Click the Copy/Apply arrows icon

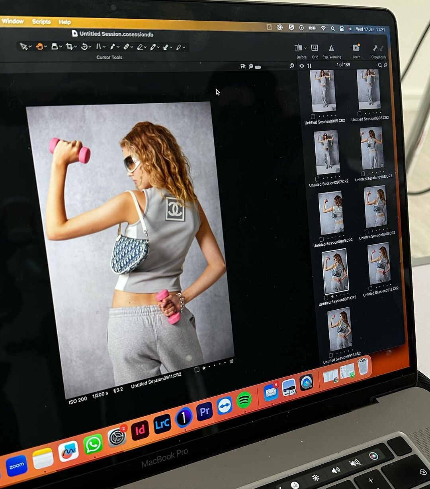[378, 48]
